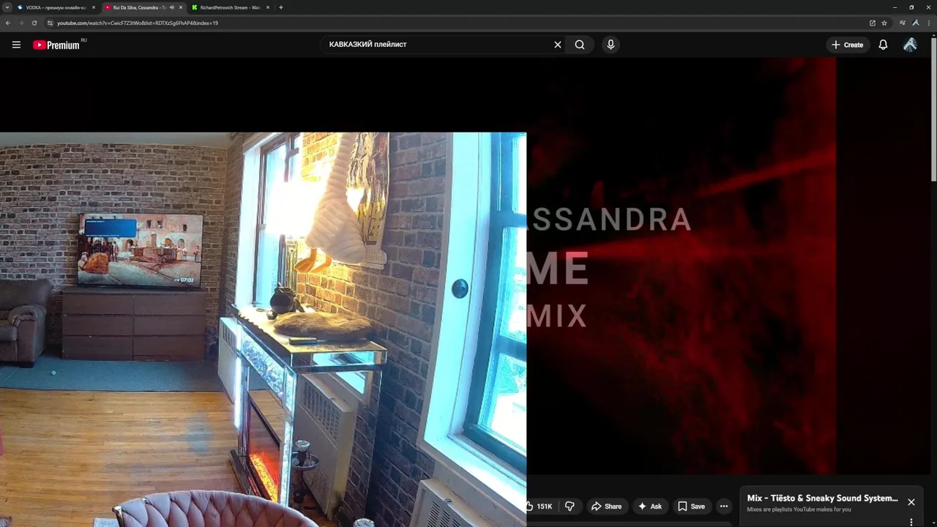Image resolution: width=937 pixels, height=527 pixels.
Task: Bookmark this page with the star
Action: [884, 23]
